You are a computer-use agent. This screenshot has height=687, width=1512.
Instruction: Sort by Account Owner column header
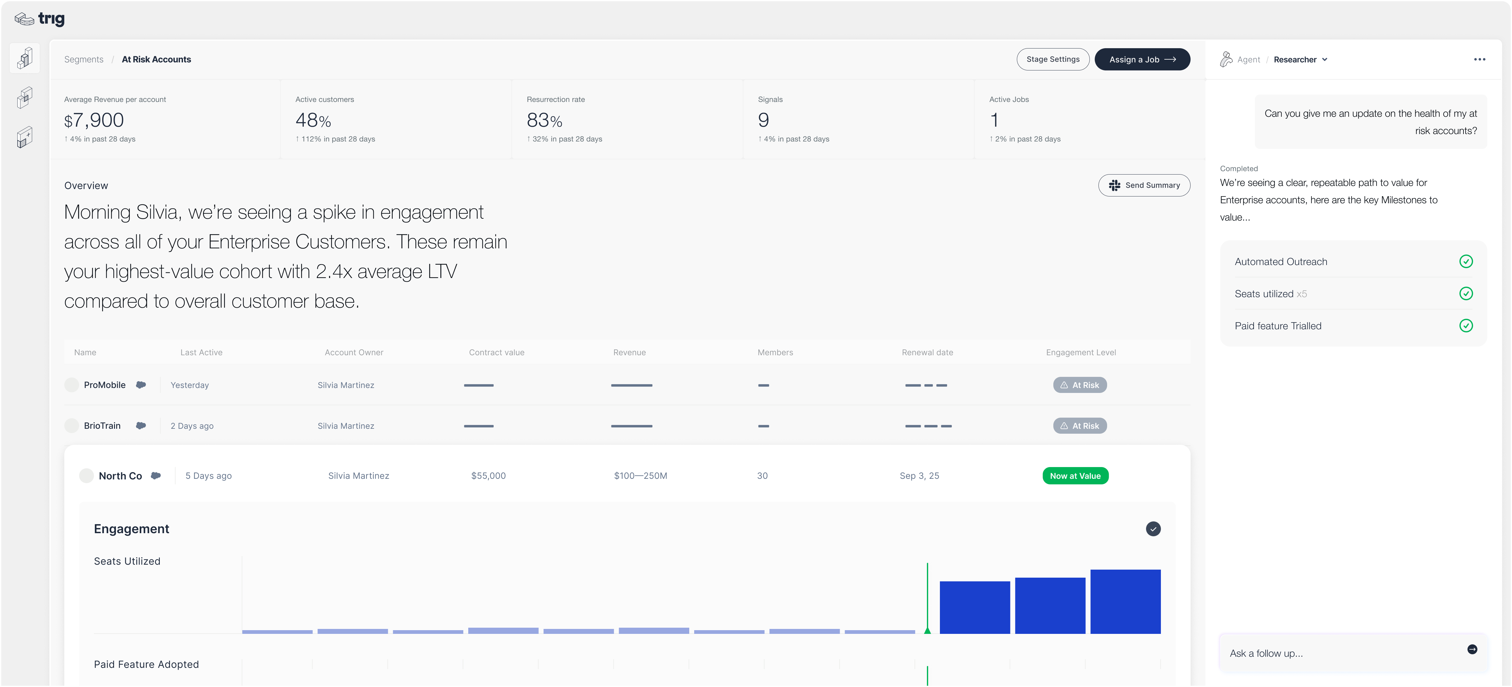point(354,352)
